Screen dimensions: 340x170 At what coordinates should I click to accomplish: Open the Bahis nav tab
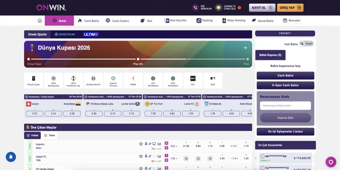click(59, 21)
